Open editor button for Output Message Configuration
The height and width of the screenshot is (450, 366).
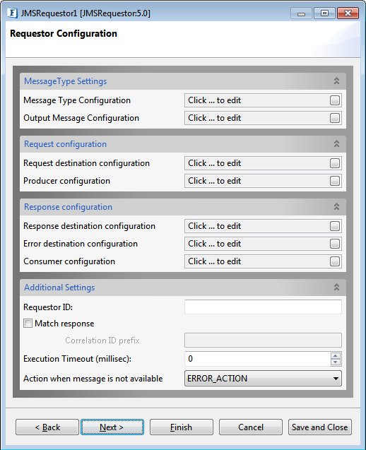pos(335,118)
